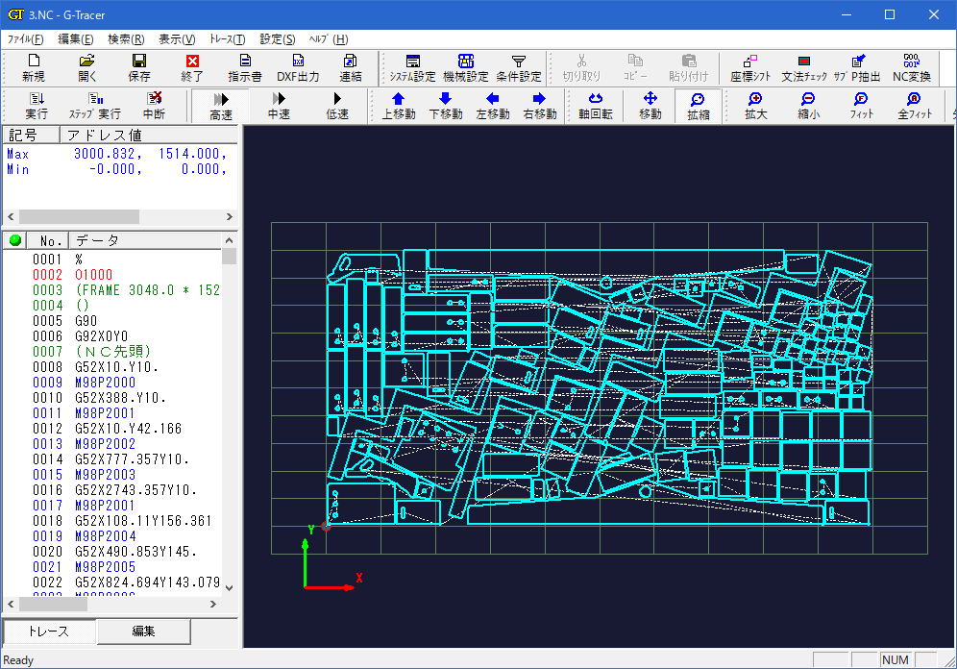The image size is (957, 669).
Task: Click the 中断 abort button
Action: coord(154,105)
